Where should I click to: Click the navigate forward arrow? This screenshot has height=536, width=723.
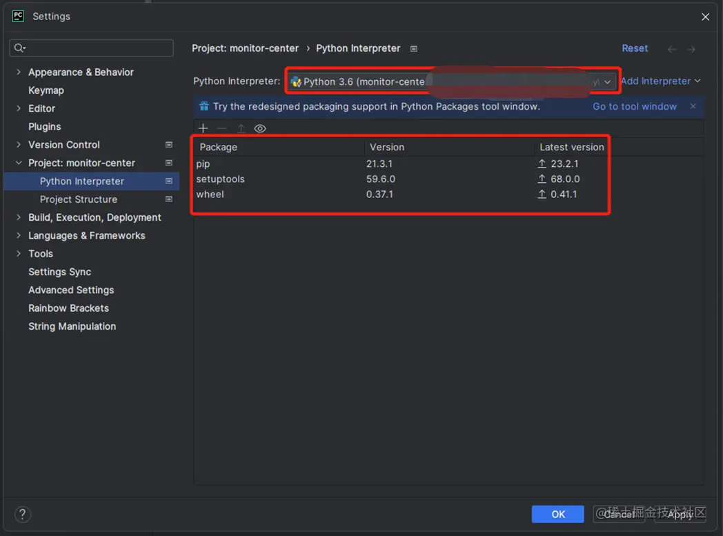[x=691, y=49]
